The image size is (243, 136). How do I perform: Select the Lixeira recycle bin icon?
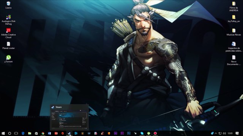(x=8, y=5)
